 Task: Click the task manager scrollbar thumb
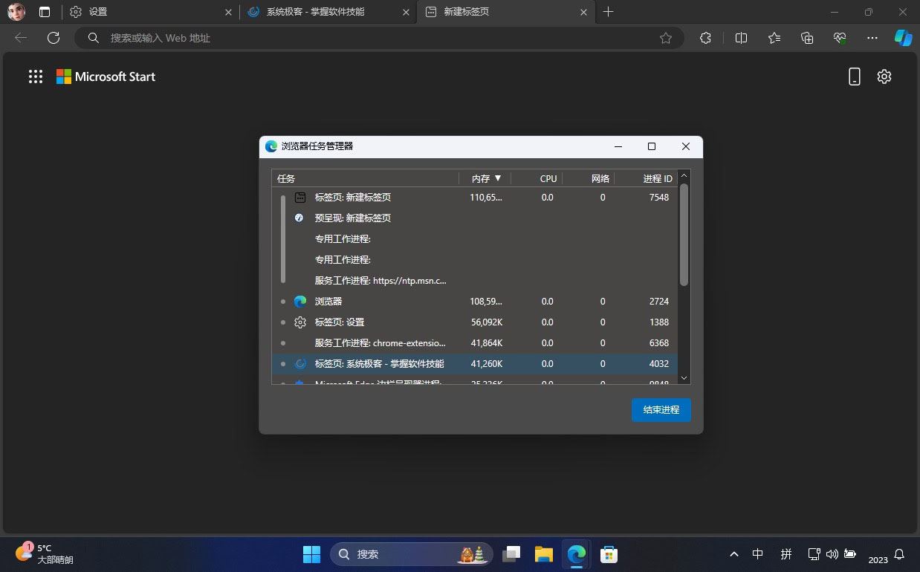pos(684,235)
